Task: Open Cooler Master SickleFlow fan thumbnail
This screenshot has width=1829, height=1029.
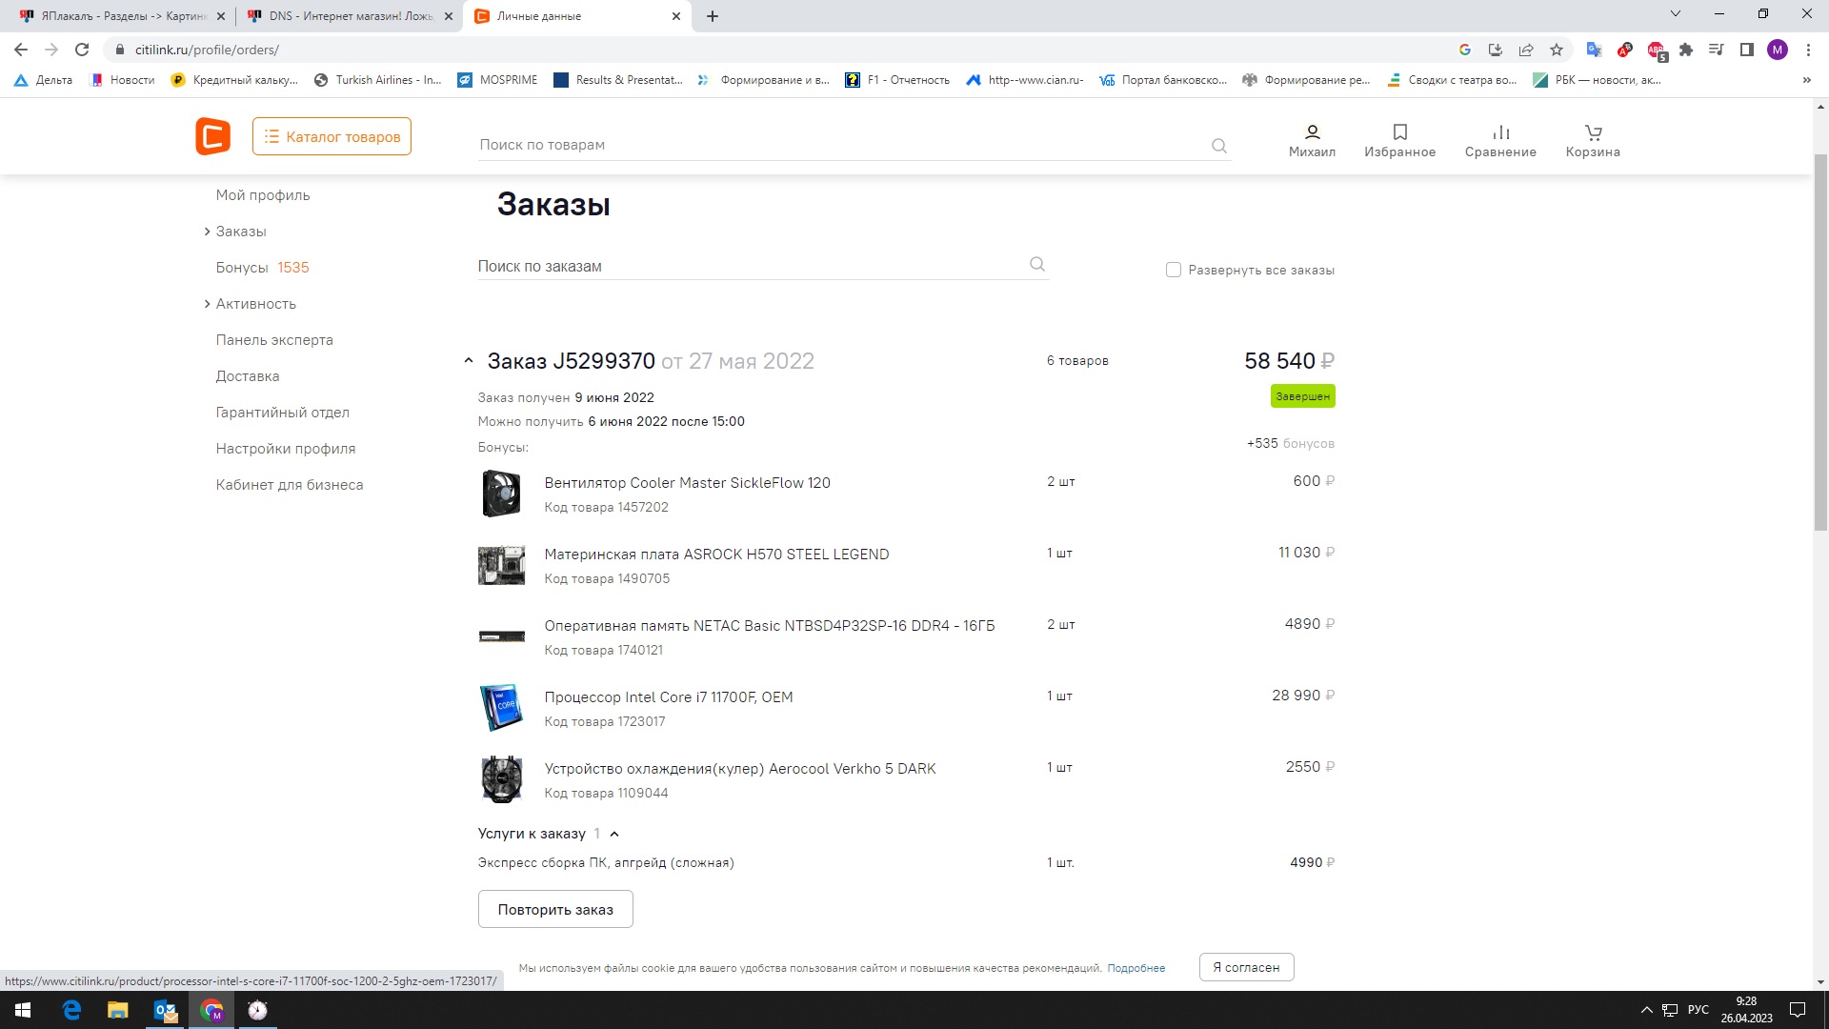Action: 502,494
